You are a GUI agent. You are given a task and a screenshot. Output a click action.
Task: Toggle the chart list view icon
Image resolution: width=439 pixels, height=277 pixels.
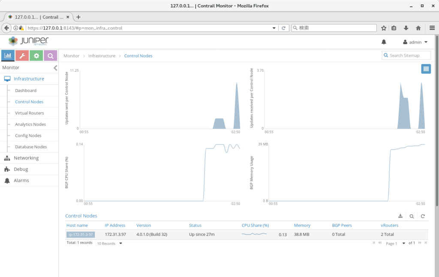[426, 69]
